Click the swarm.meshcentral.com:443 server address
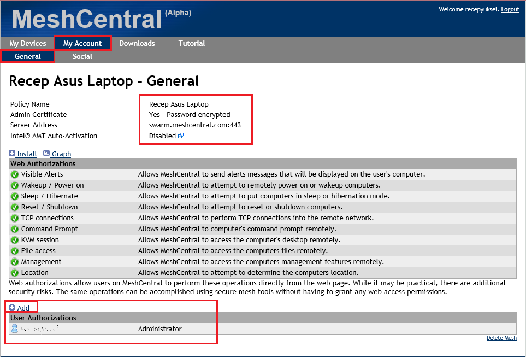The image size is (526, 357). (x=195, y=125)
